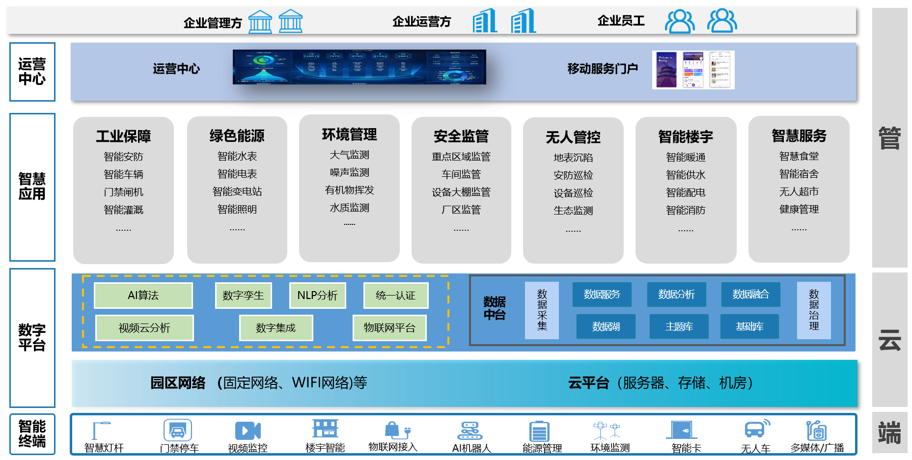
Task: Click the 云平台 heading text
Action: (588, 383)
